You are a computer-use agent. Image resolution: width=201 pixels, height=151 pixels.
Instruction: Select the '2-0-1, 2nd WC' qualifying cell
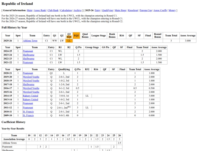click(64, 108)
